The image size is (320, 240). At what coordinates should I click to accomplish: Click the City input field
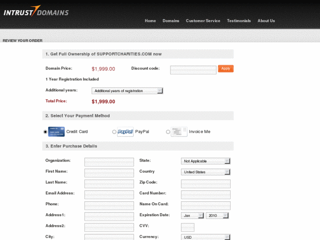(109, 237)
